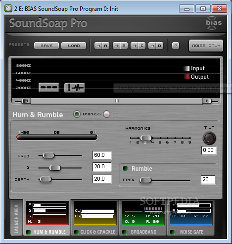Click the Depth slider handle
Viewport: 232px width, 244px height.
pyautogui.click(x=46, y=179)
